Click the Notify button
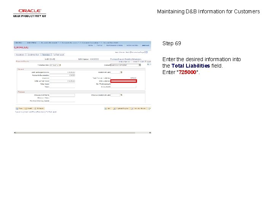This screenshot has height=205, width=274. [x=29, y=109]
